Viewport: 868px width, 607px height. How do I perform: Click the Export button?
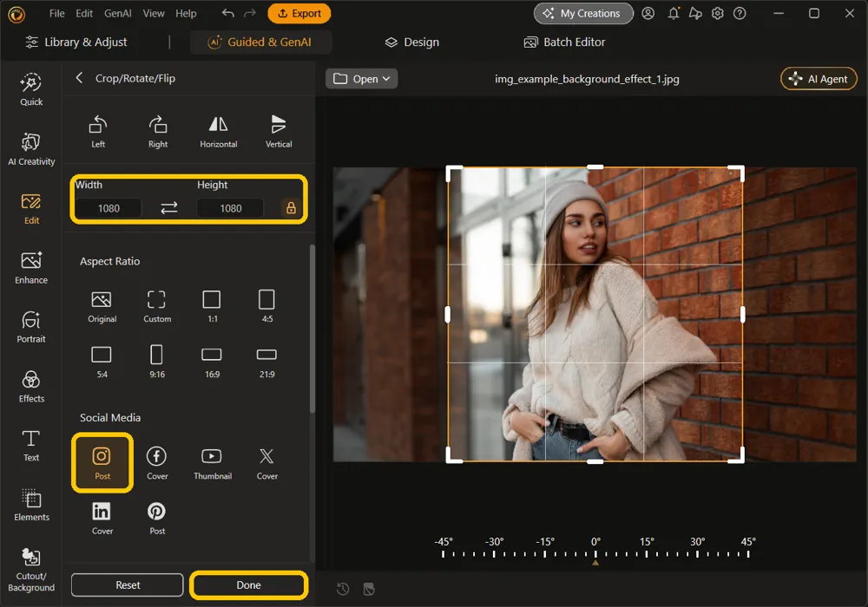pos(299,13)
